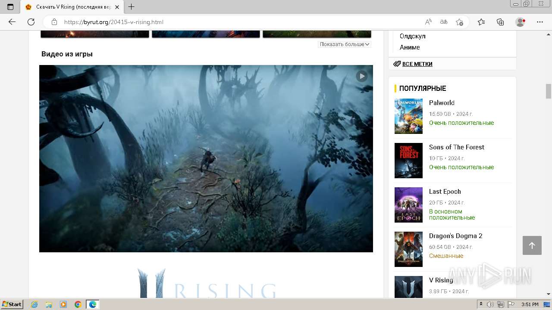Open Sons of The Forest title
552x310 pixels.
[456, 147]
